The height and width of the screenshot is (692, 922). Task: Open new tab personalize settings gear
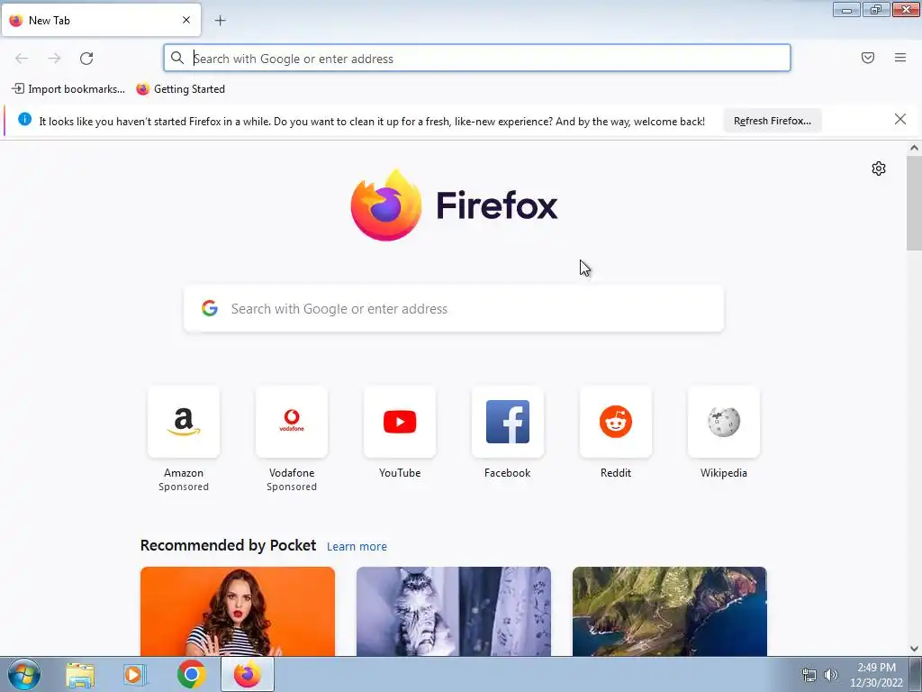coord(879,168)
